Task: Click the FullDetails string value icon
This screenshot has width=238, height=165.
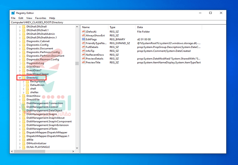Action: [x=84, y=47]
